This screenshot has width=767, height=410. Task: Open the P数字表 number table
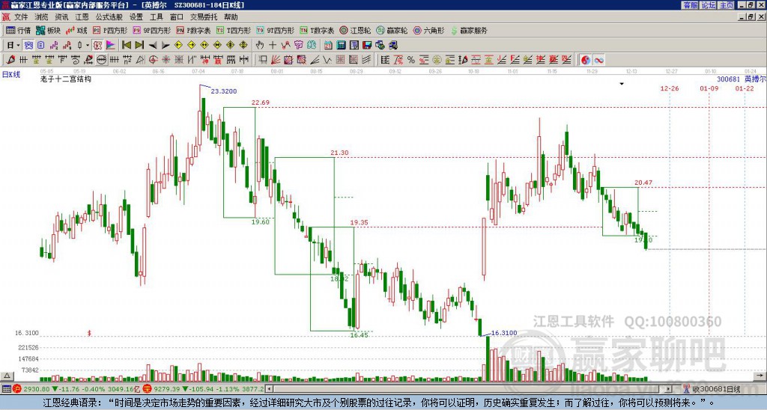pos(193,30)
